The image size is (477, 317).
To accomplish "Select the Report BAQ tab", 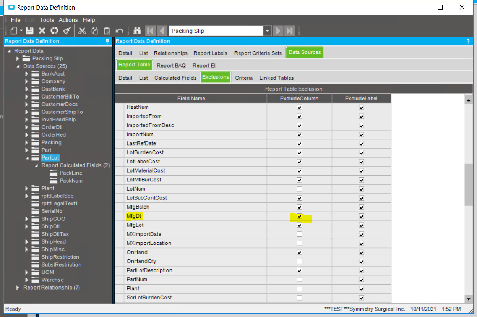I will pos(171,66).
